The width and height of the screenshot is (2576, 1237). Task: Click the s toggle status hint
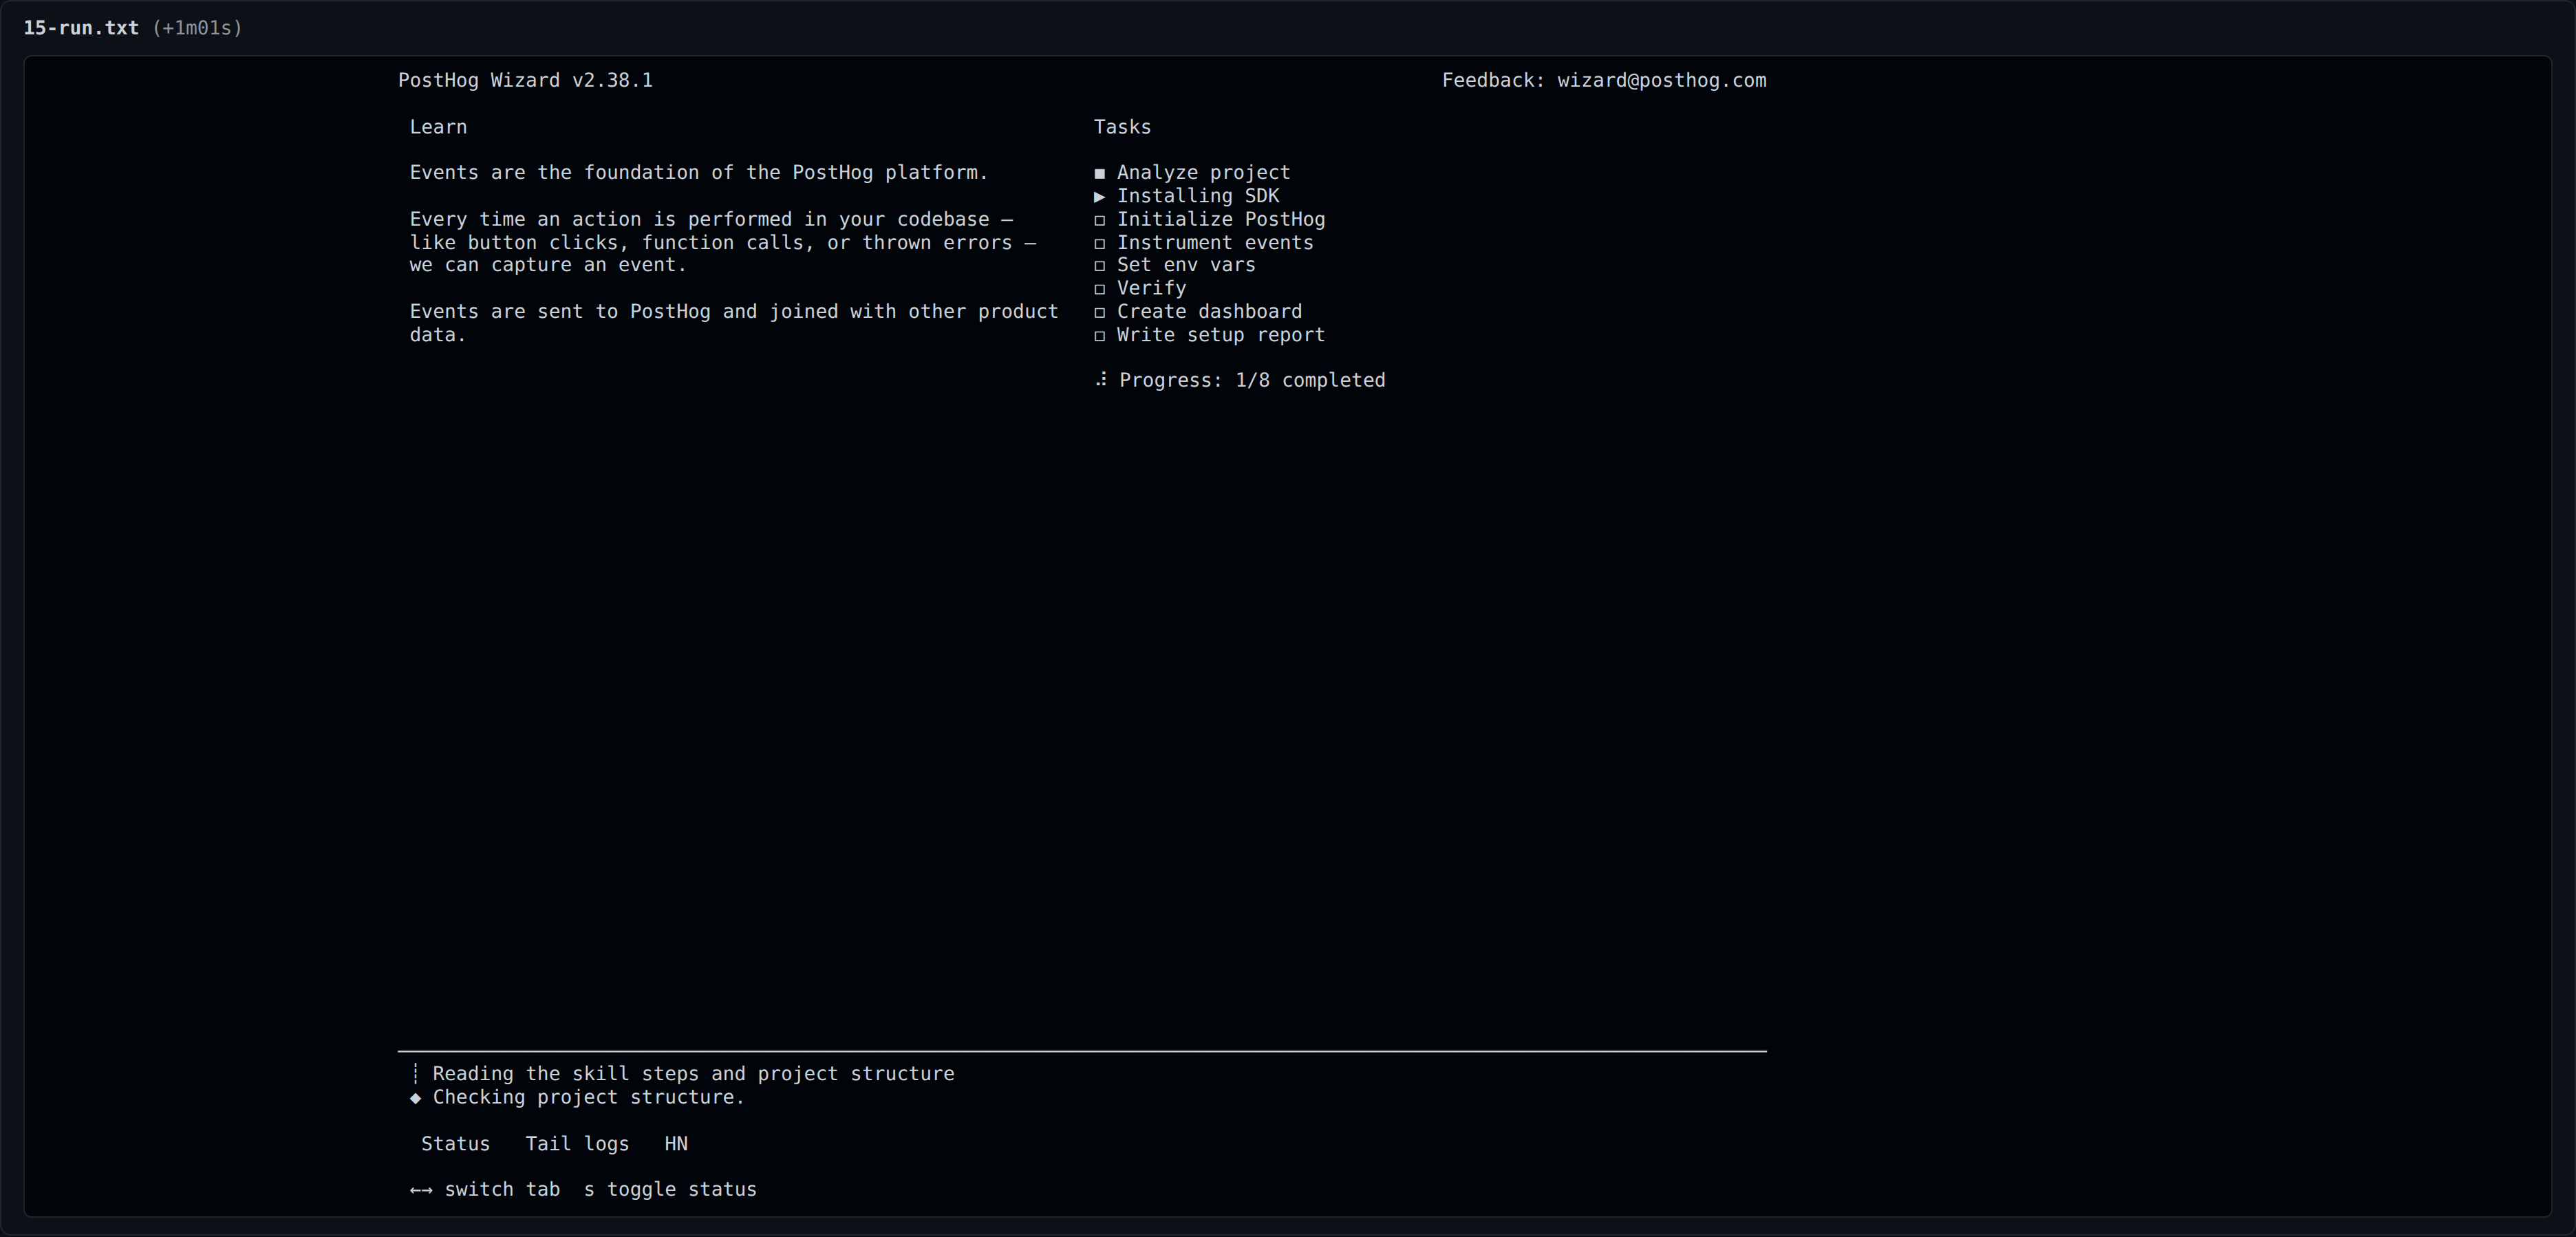click(670, 1189)
